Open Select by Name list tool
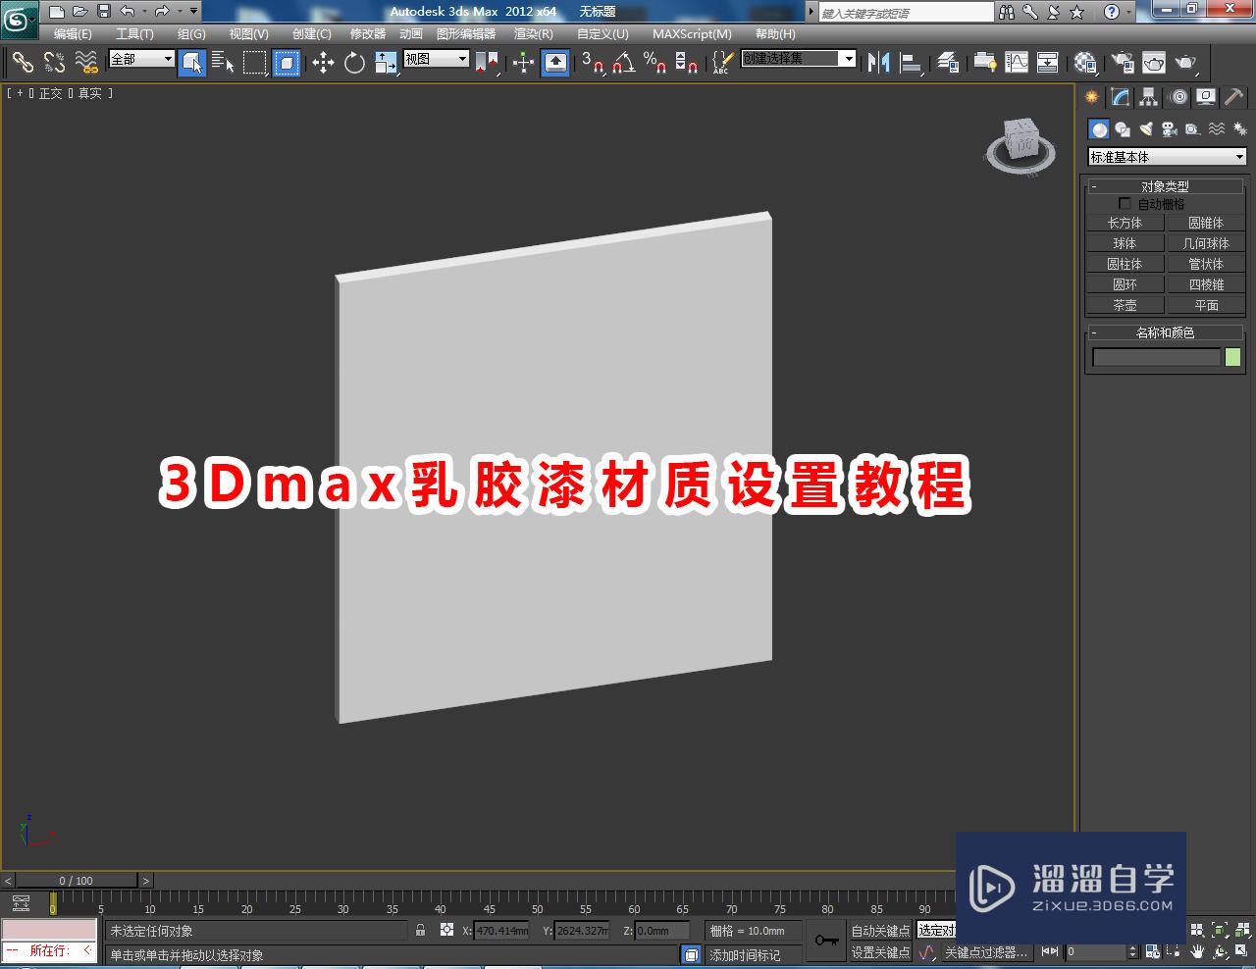 (223, 63)
